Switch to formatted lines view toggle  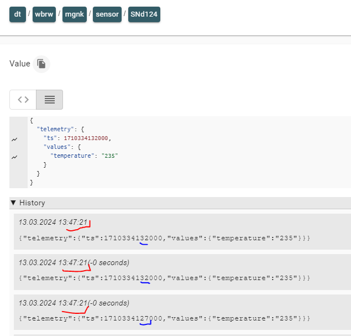[x=49, y=100]
